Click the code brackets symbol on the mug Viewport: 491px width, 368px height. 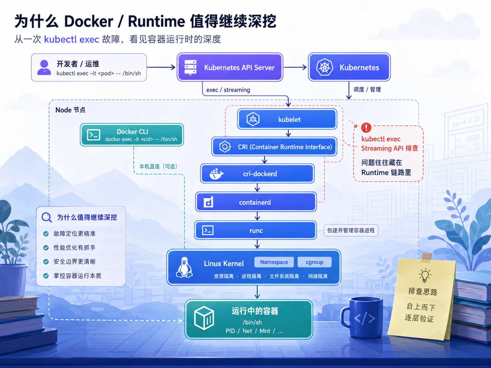coord(365,319)
